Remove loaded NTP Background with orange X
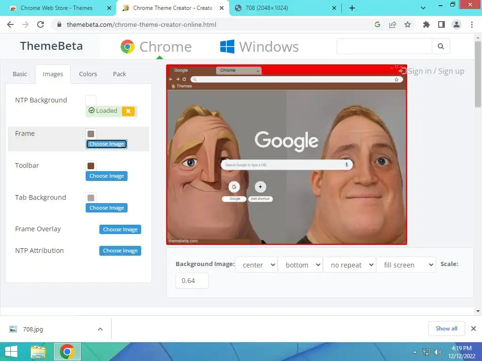 coord(128,111)
